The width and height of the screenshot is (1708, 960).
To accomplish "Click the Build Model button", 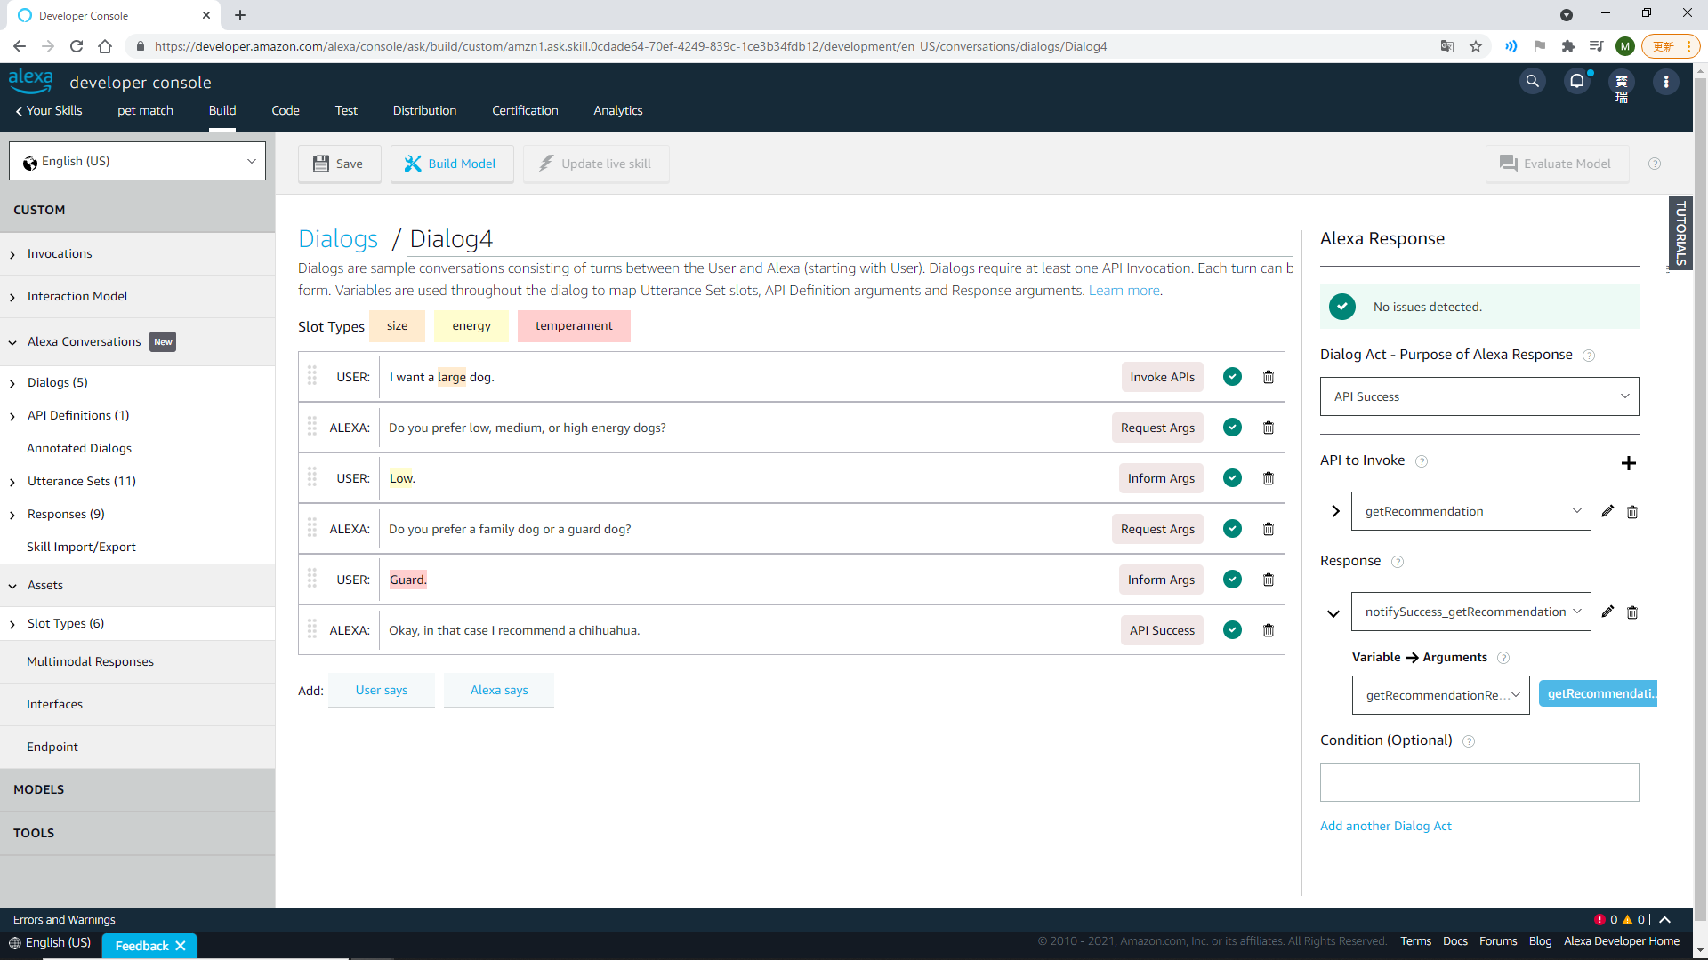I will 451,164.
